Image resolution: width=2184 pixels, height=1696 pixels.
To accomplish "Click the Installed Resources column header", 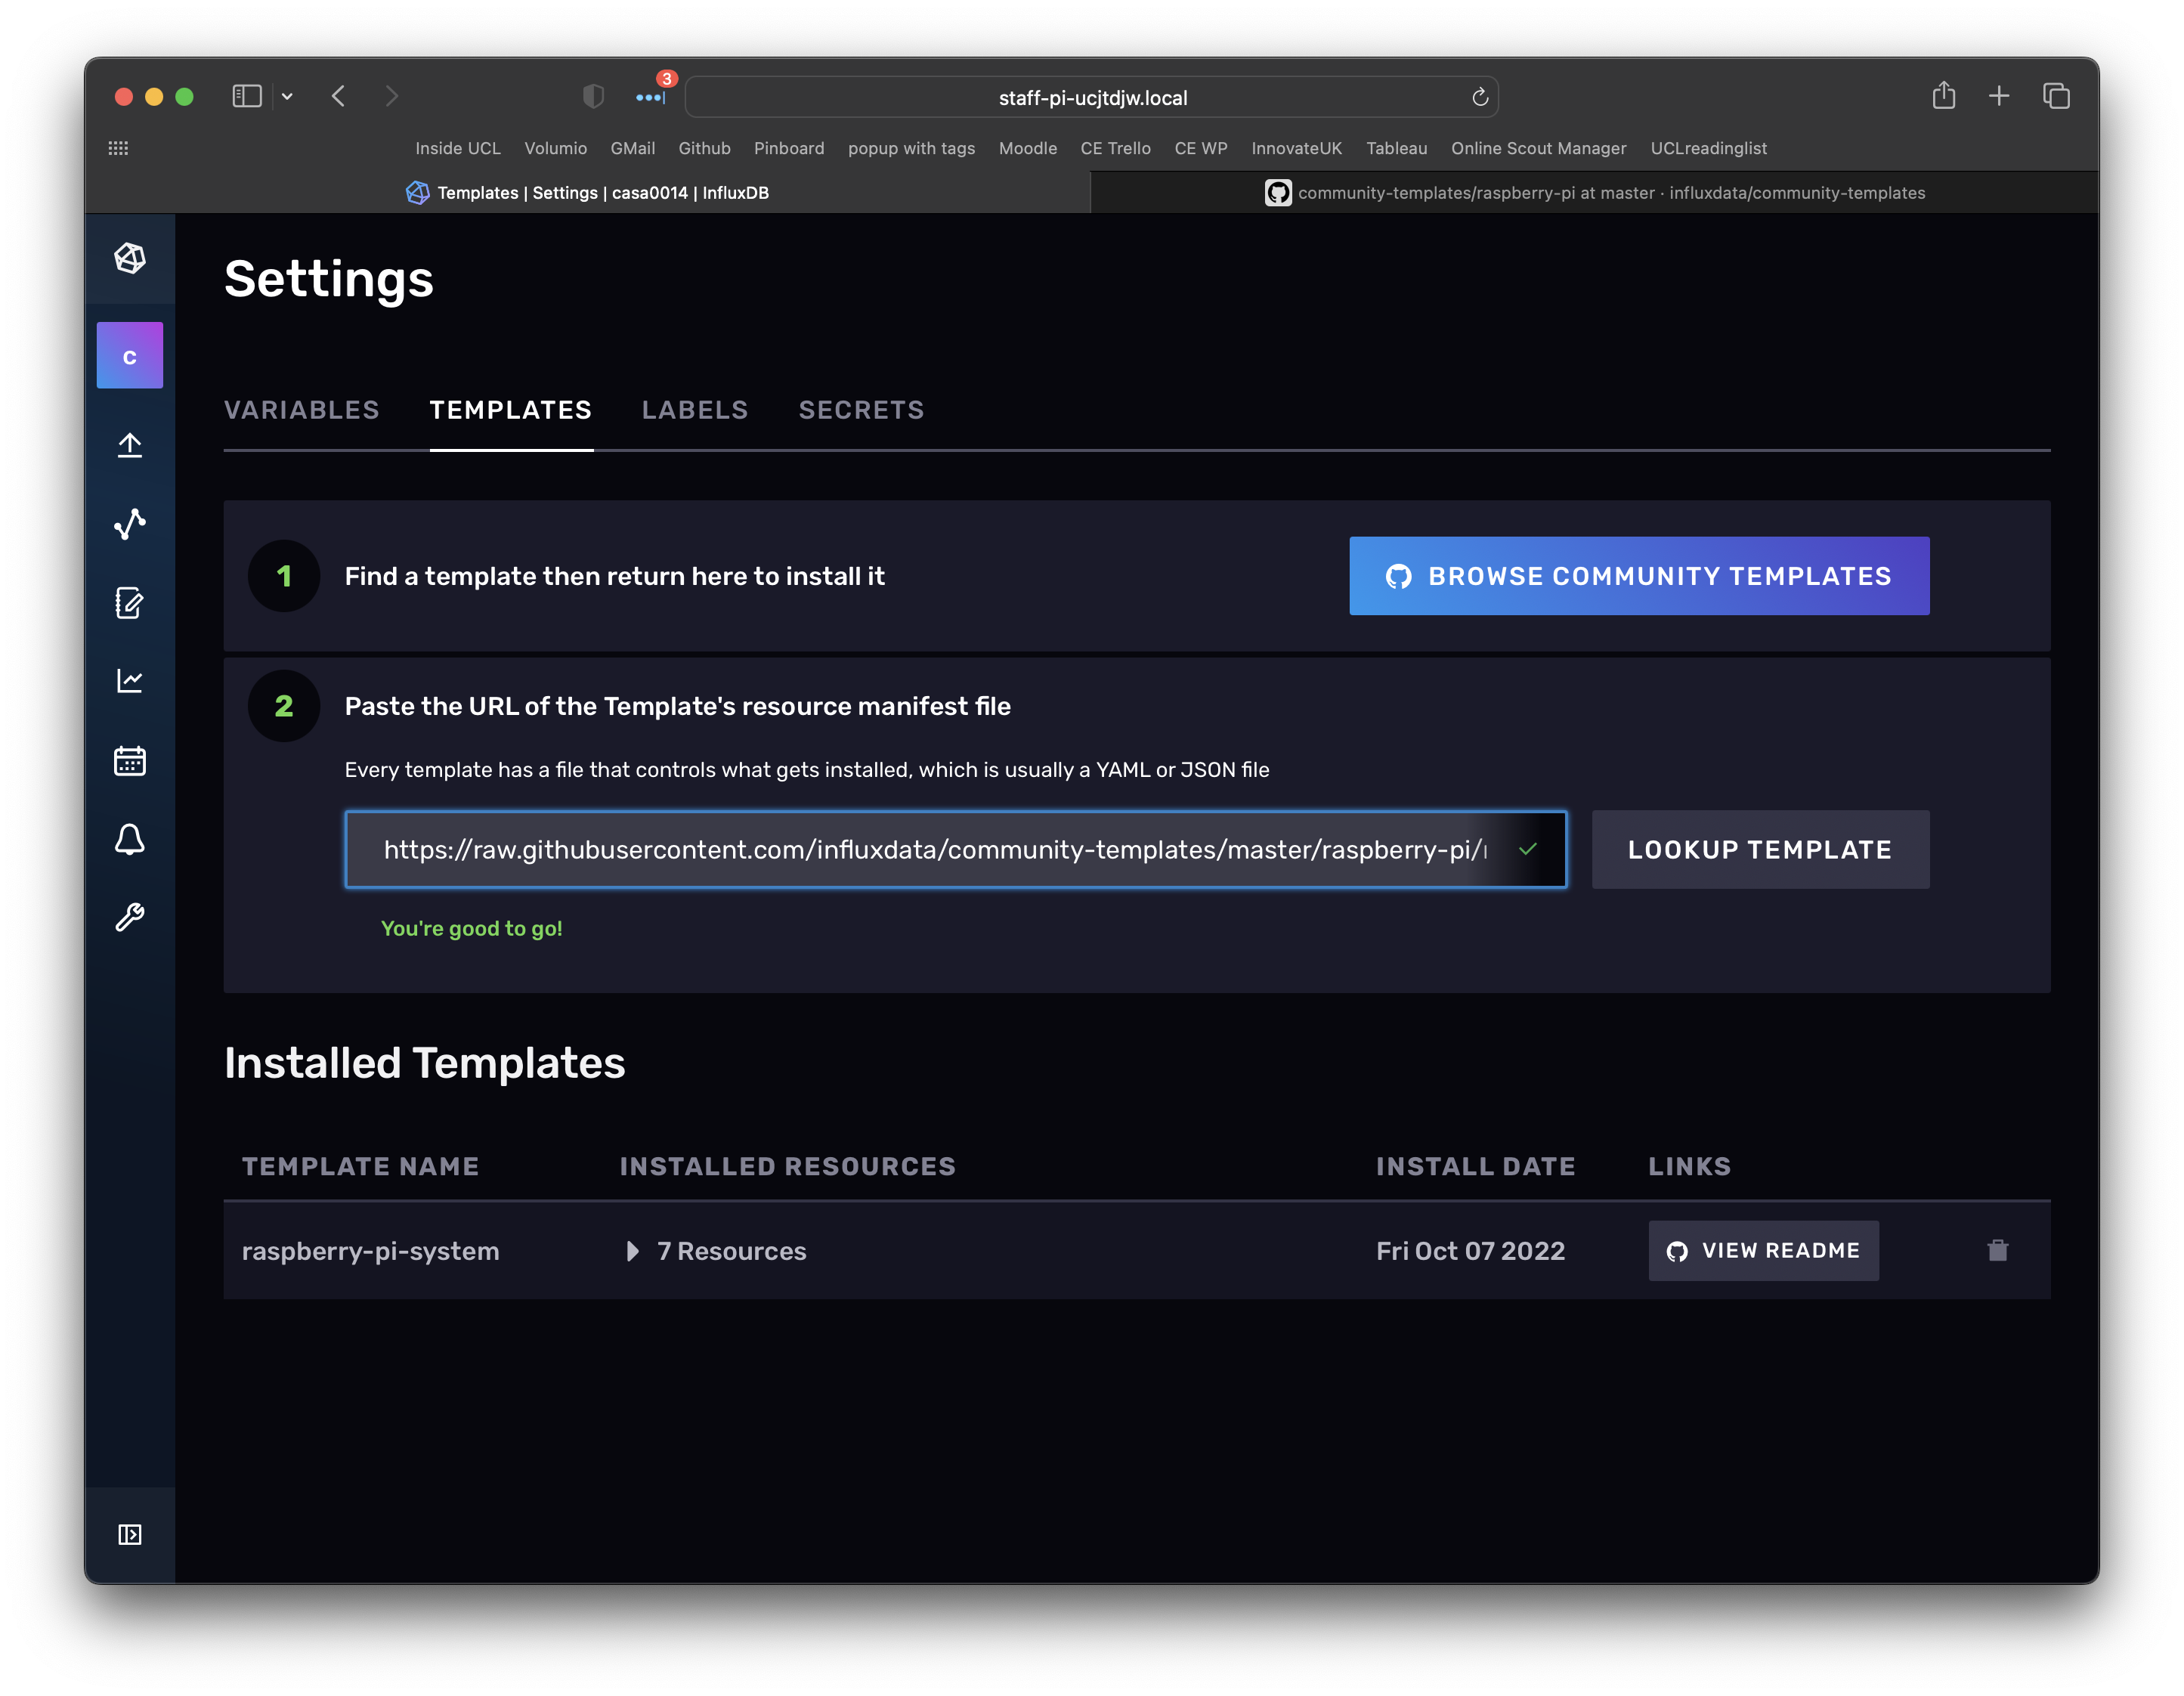I will [788, 1166].
